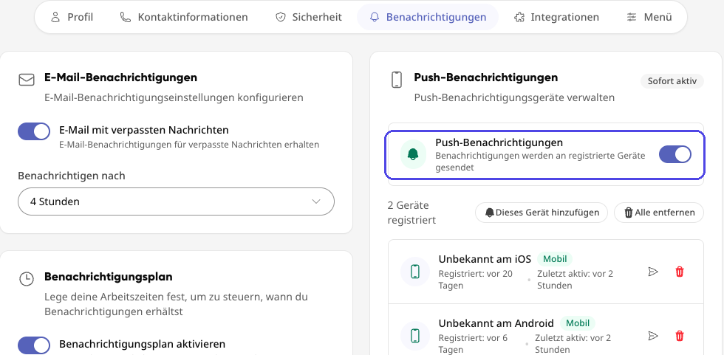This screenshot has height=355, width=724.
Task: Toggle Benachrichtigungsplan aktivieren switch
Action: tap(34, 345)
